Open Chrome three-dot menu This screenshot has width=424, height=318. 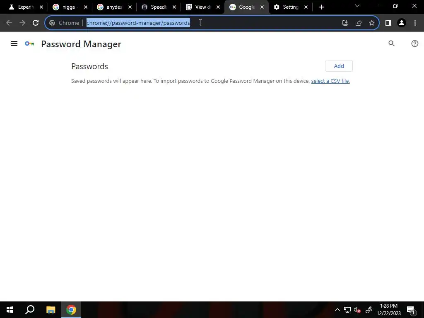pos(415,23)
